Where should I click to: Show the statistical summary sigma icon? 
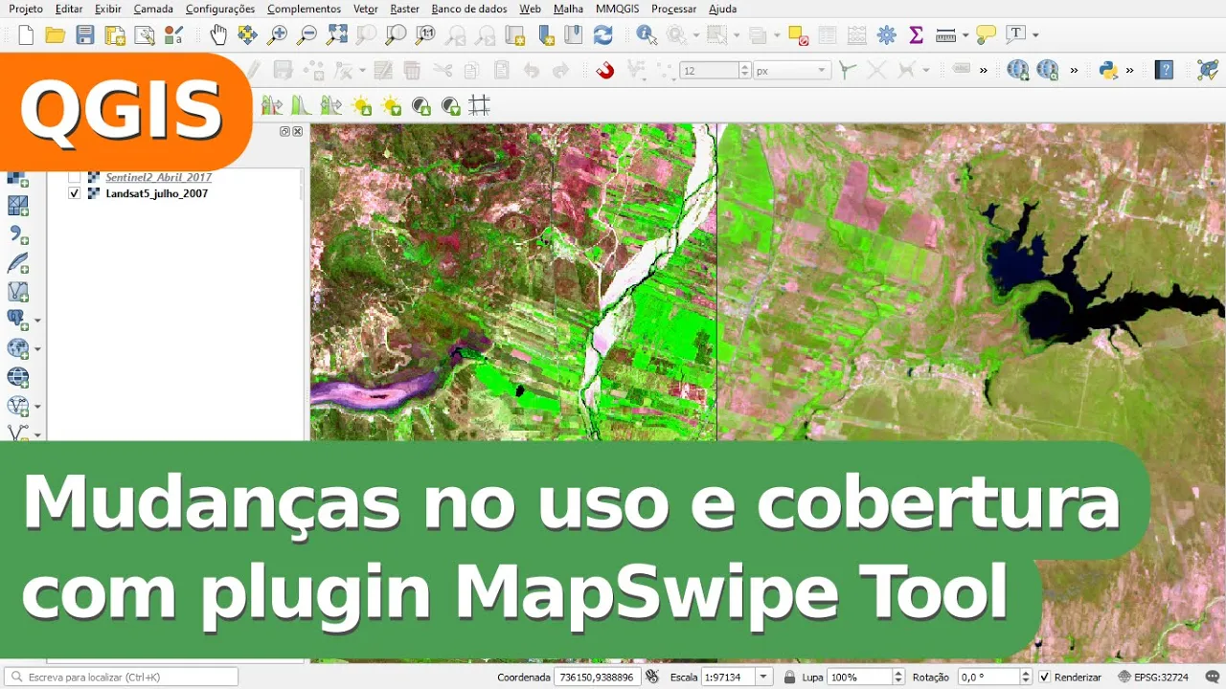tap(917, 35)
